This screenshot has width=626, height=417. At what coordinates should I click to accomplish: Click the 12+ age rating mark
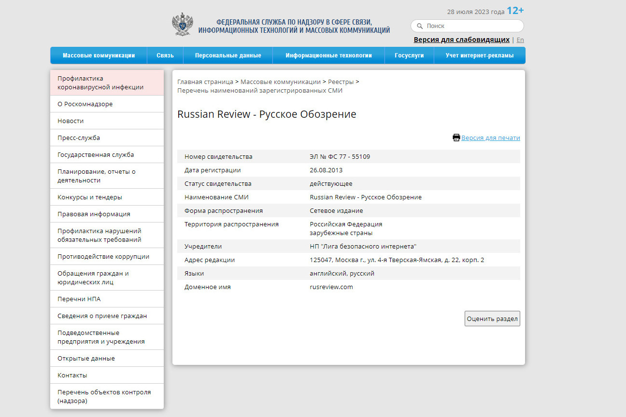[515, 11]
